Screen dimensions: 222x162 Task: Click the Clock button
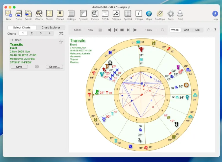point(78,30)
